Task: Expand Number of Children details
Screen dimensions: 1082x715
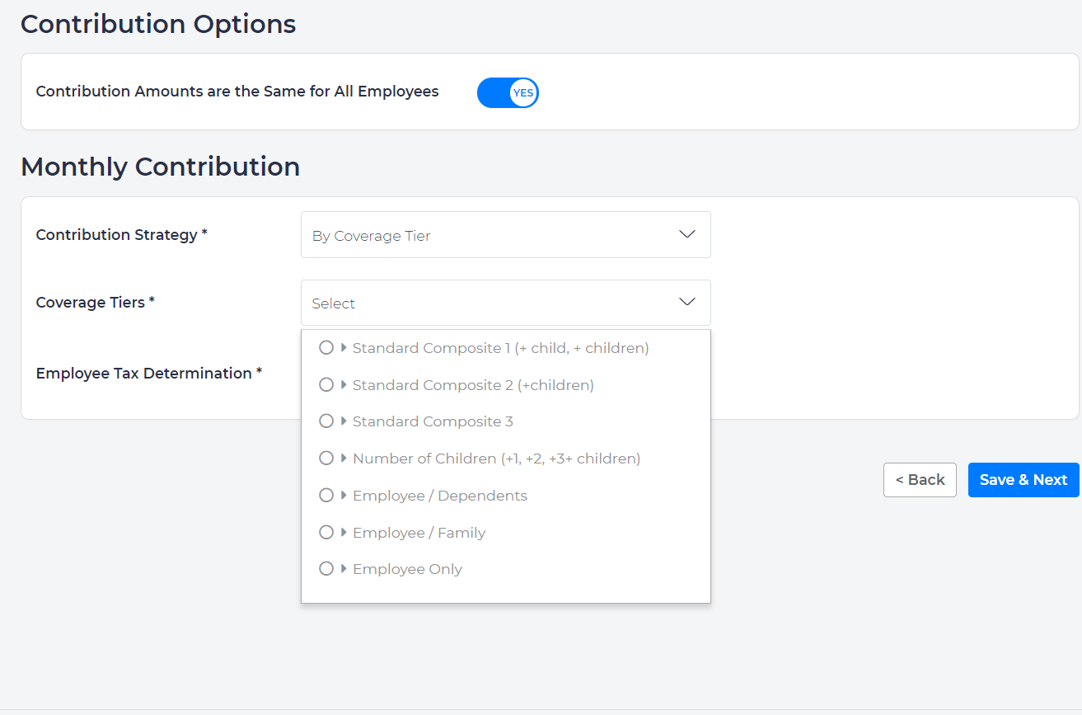Action: coord(343,458)
